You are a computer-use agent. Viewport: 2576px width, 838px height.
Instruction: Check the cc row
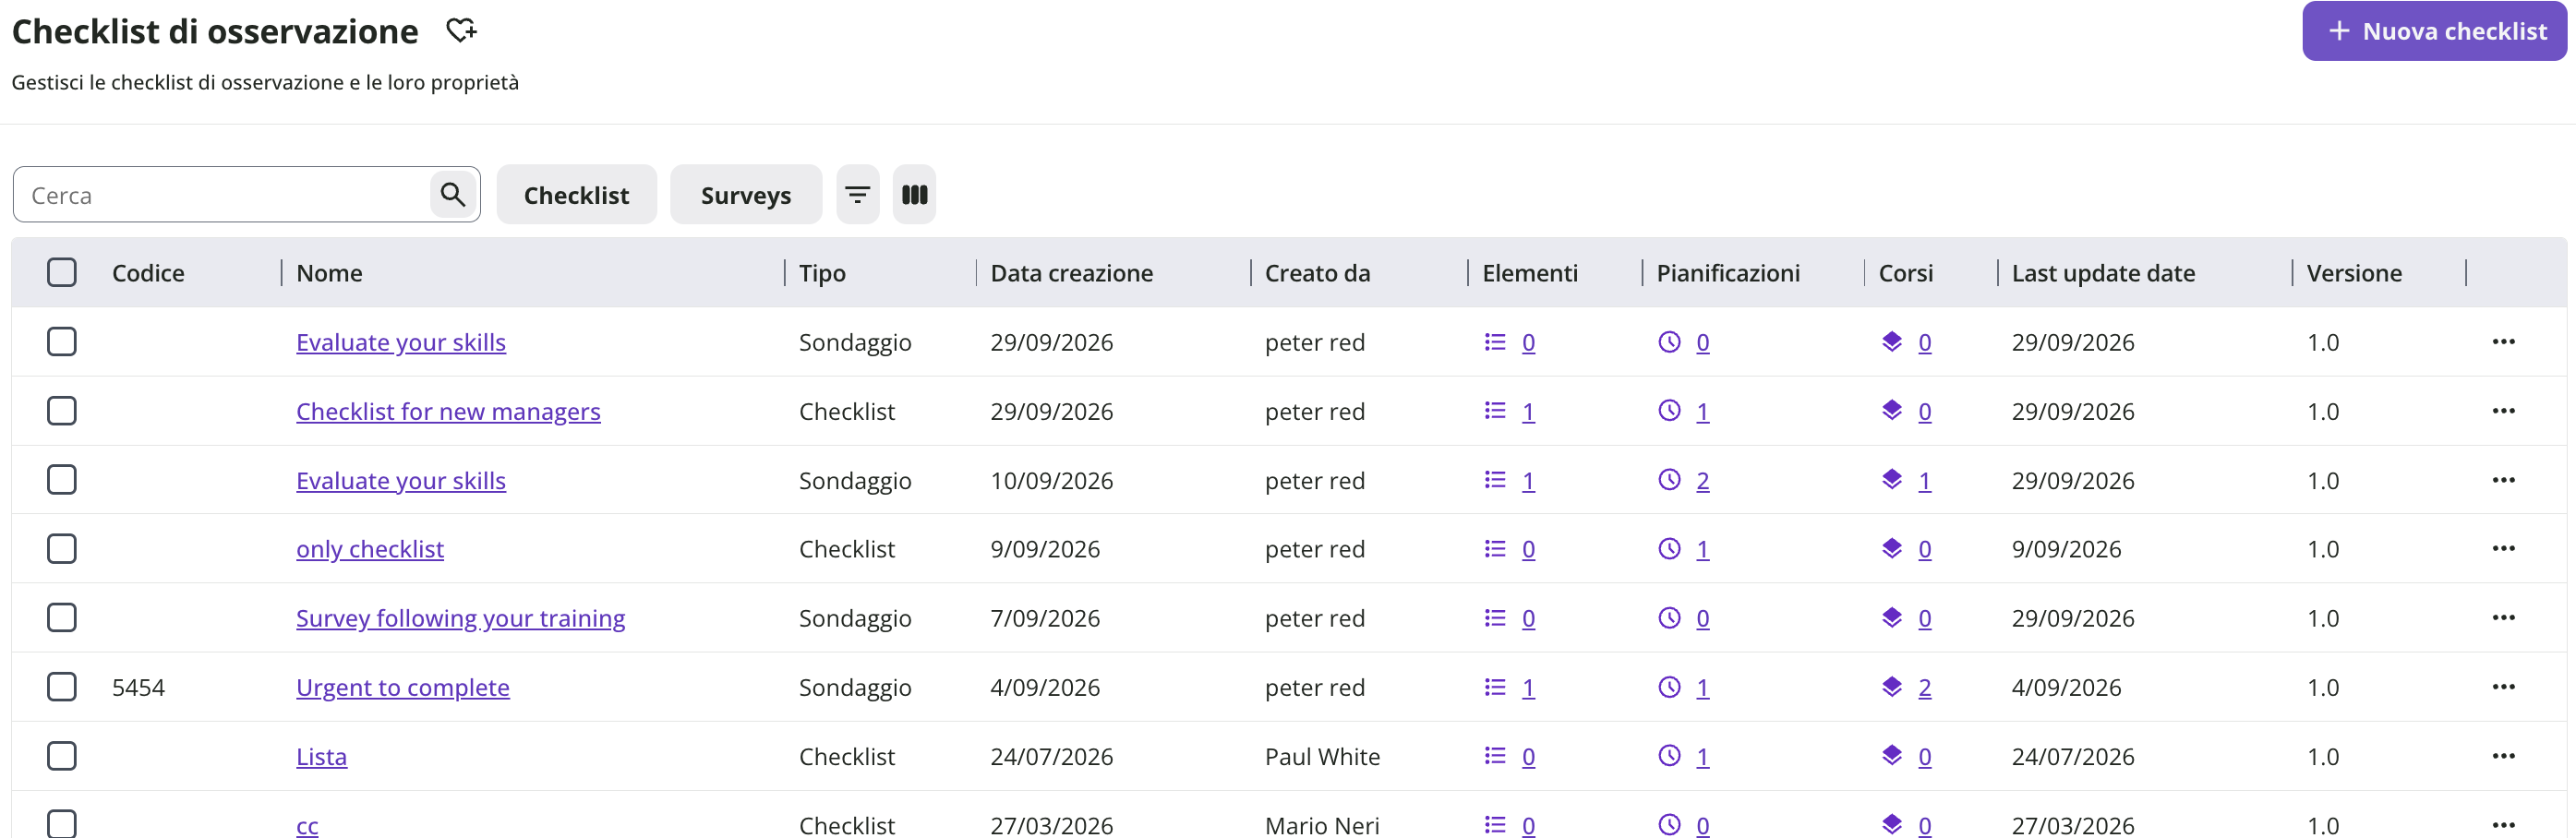tap(62, 824)
